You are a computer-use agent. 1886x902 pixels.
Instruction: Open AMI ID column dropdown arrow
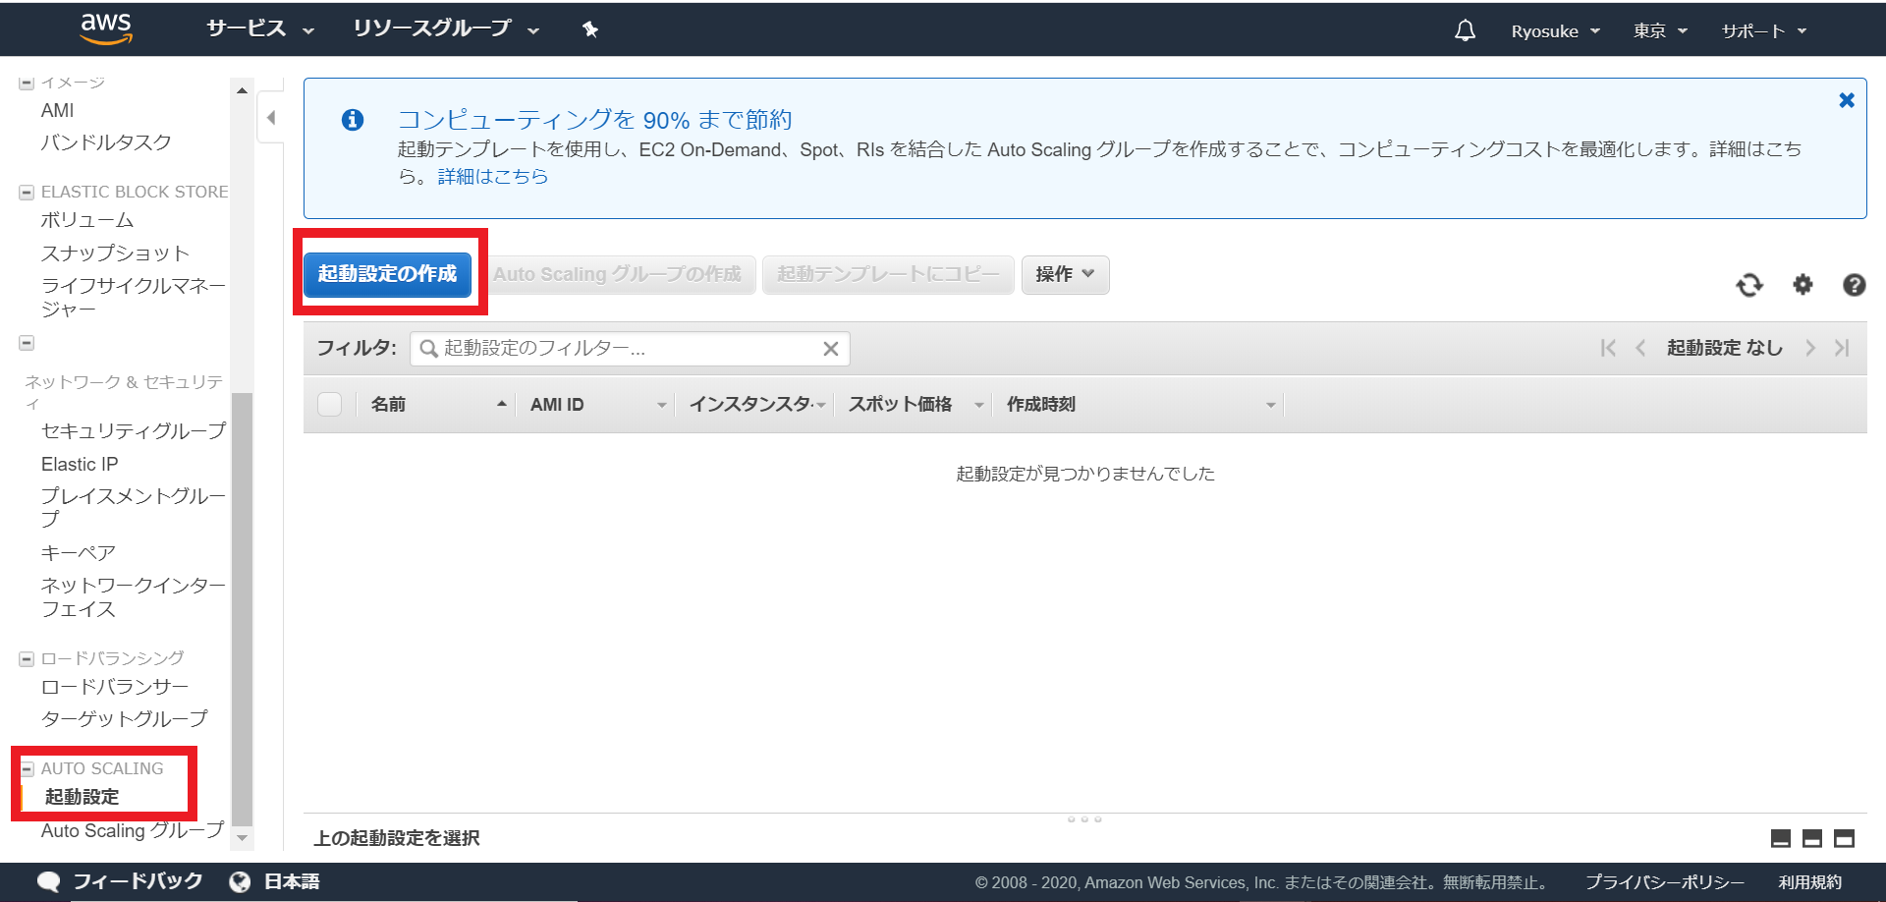661,405
